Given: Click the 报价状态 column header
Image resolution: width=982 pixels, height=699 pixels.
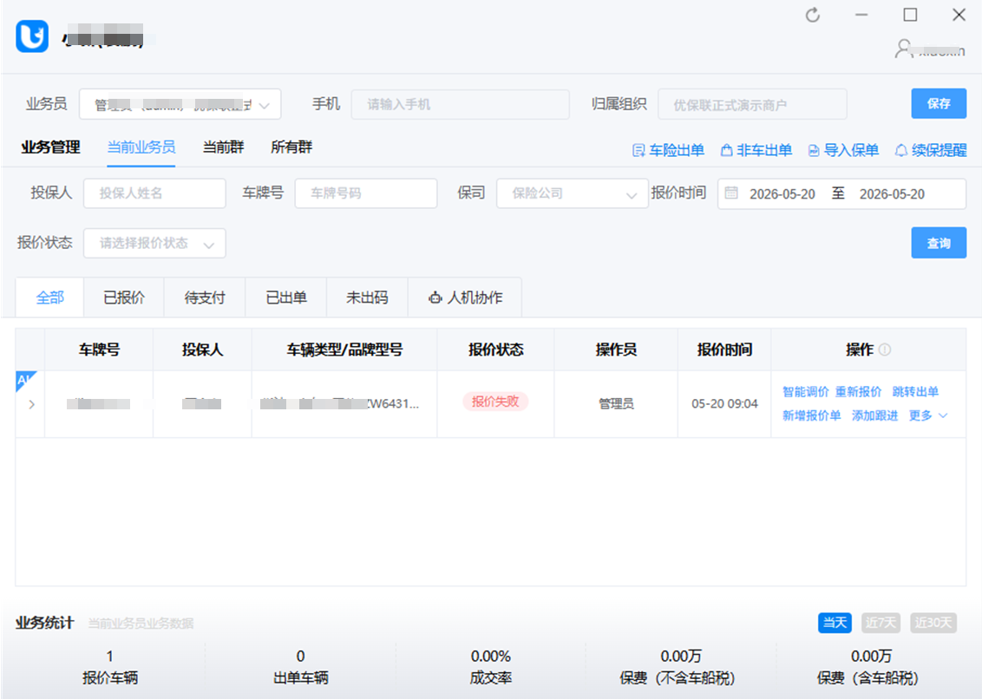Looking at the screenshot, I should pyautogui.click(x=496, y=349).
